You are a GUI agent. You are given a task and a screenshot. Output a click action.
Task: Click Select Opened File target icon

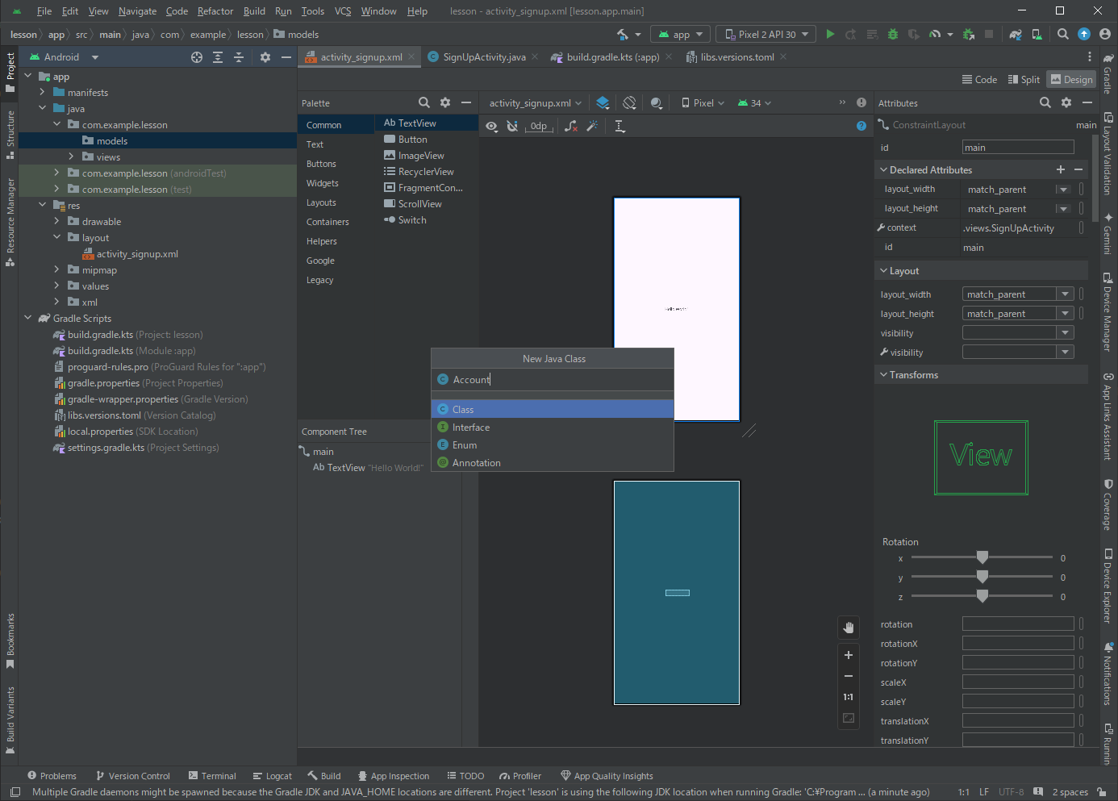pos(197,57)
